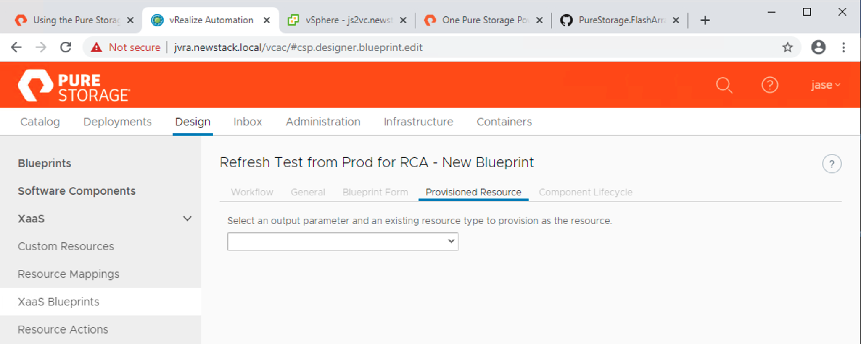Screen dimensions: 861x344
Task: Bookmark this page with the star icon
Action: point(787,47)
